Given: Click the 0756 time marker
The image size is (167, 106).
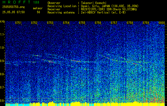Looking at the screenshot, I should pos(98,23).
